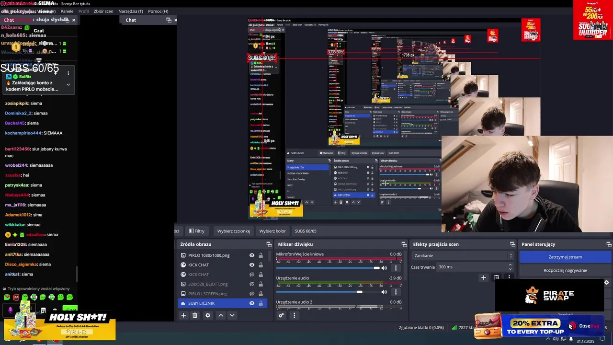Toggle lock on PIRLO 1080x1080.png source
The image size is (613, 345).
(261, 255)
